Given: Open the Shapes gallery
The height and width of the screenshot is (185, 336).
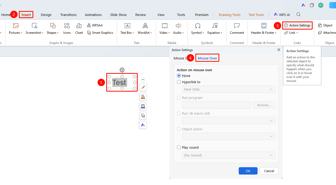Looking at the screenshot, I should 53,29.
